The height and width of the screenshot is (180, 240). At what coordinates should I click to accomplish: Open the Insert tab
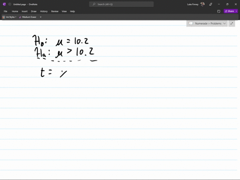point(24,11)
